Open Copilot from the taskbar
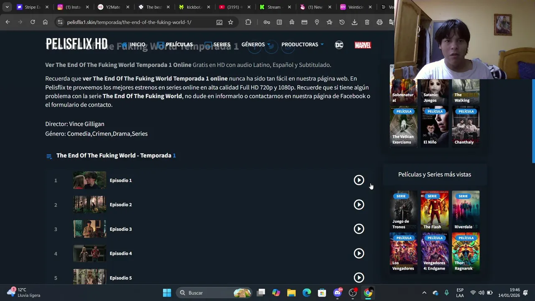535x301 pixels. (x=276, y=293)
